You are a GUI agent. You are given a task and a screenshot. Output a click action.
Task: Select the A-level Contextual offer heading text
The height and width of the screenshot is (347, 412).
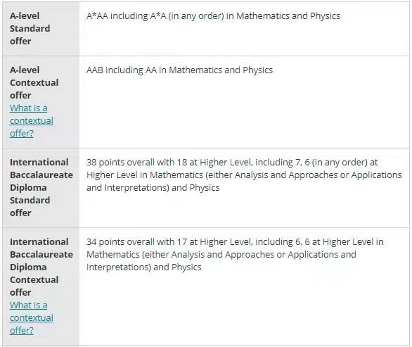pos(34,82)
